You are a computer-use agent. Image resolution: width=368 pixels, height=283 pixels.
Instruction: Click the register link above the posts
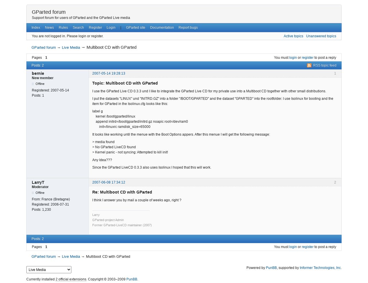tap(308, 58)
